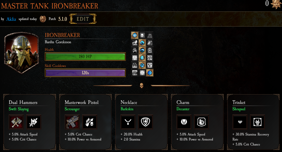Toggle the hourglass shield talent
The image size is (282, 152).
click(x=135, y=58)
